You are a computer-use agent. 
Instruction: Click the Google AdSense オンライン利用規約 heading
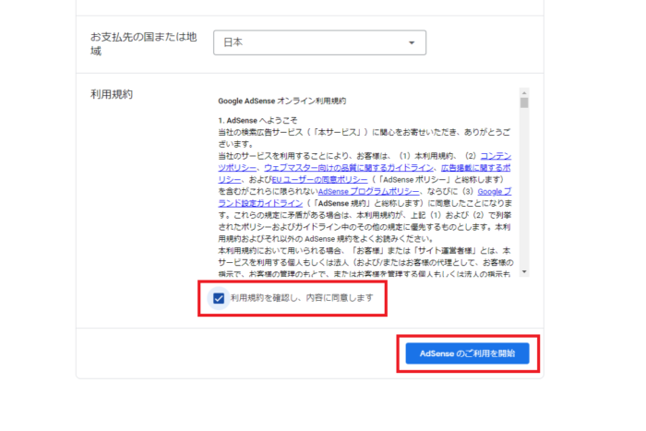tap(281, 101)
